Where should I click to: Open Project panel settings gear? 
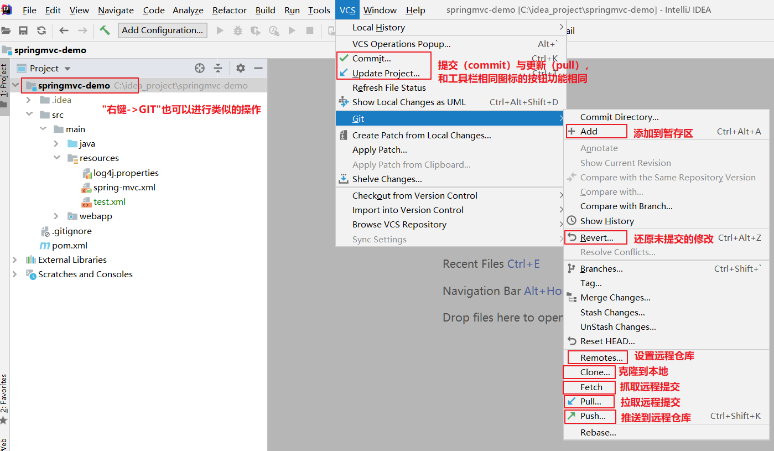tap(240, 68)
